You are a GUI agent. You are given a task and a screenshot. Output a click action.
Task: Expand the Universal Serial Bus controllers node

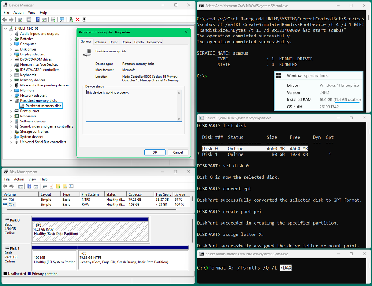tap(11, 142)
